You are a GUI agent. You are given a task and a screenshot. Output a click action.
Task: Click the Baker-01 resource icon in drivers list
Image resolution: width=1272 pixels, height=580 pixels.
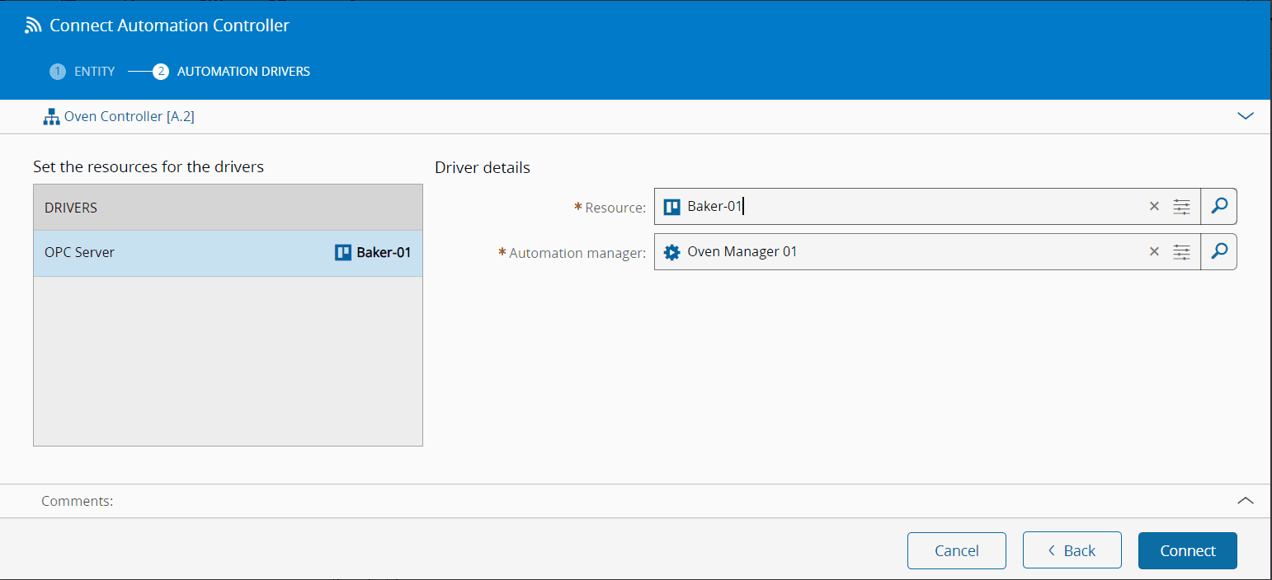[343, 253]
